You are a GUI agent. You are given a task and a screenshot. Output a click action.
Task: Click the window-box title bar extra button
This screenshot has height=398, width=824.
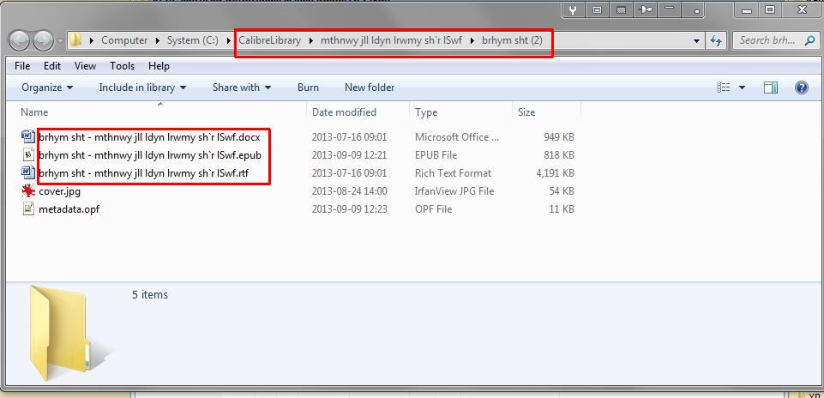click(597, 9)
